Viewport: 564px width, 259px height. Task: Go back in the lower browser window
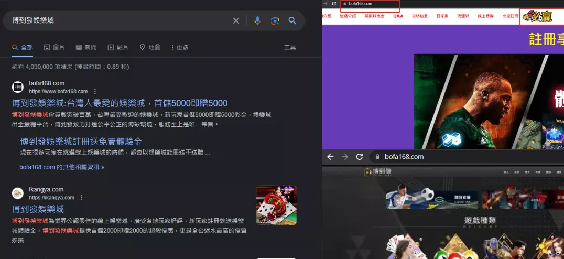pyautogui.click(x=330, y=157)
